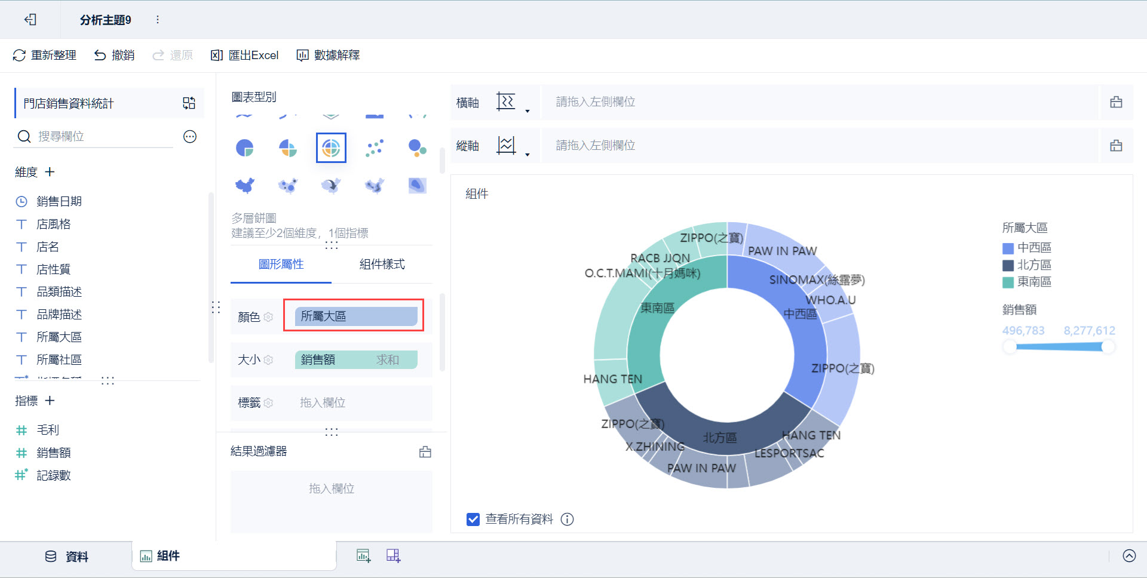1147x578 pixels.
Task: Select the heat map chart icon
Action: 417,186
